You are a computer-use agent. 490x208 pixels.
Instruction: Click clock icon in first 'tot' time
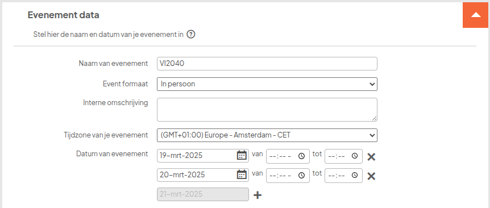pos(354,156)
